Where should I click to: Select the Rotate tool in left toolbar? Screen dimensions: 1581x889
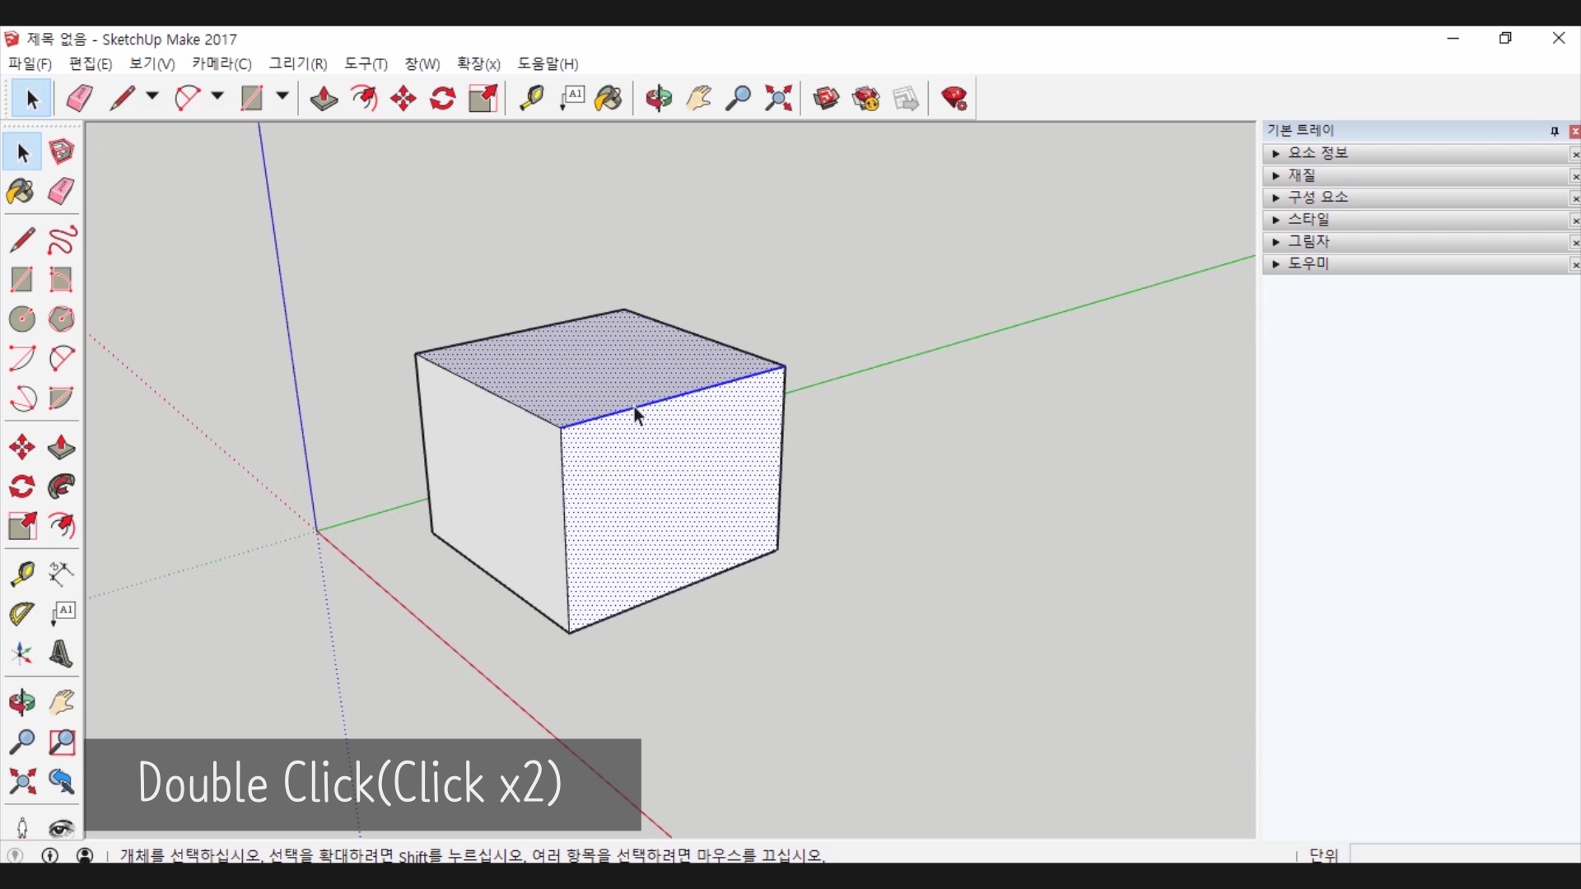(x=21, y=487)
